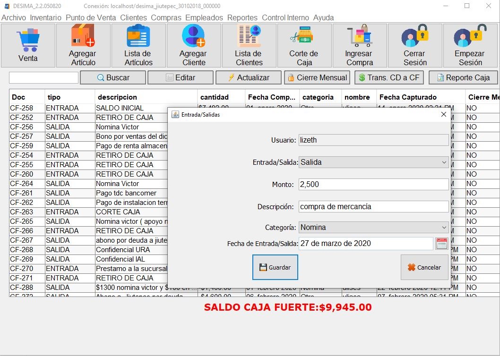Open the Reportes menu
This screenshot has width=500, height=356.
pyautogui.click(x=242, y=17)
